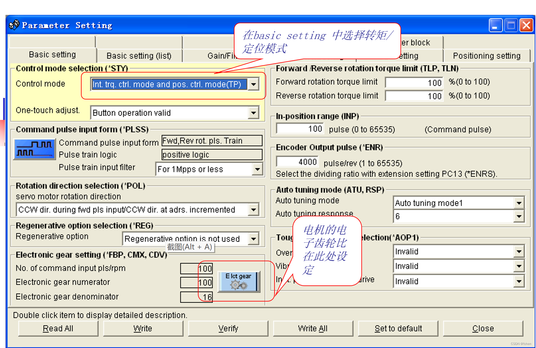
Task: Open the Elct gear tool
Action: 239,281
